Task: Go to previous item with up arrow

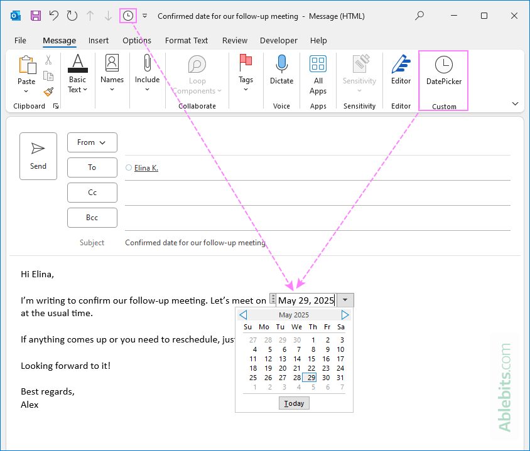Action: [x=90, y=16]
